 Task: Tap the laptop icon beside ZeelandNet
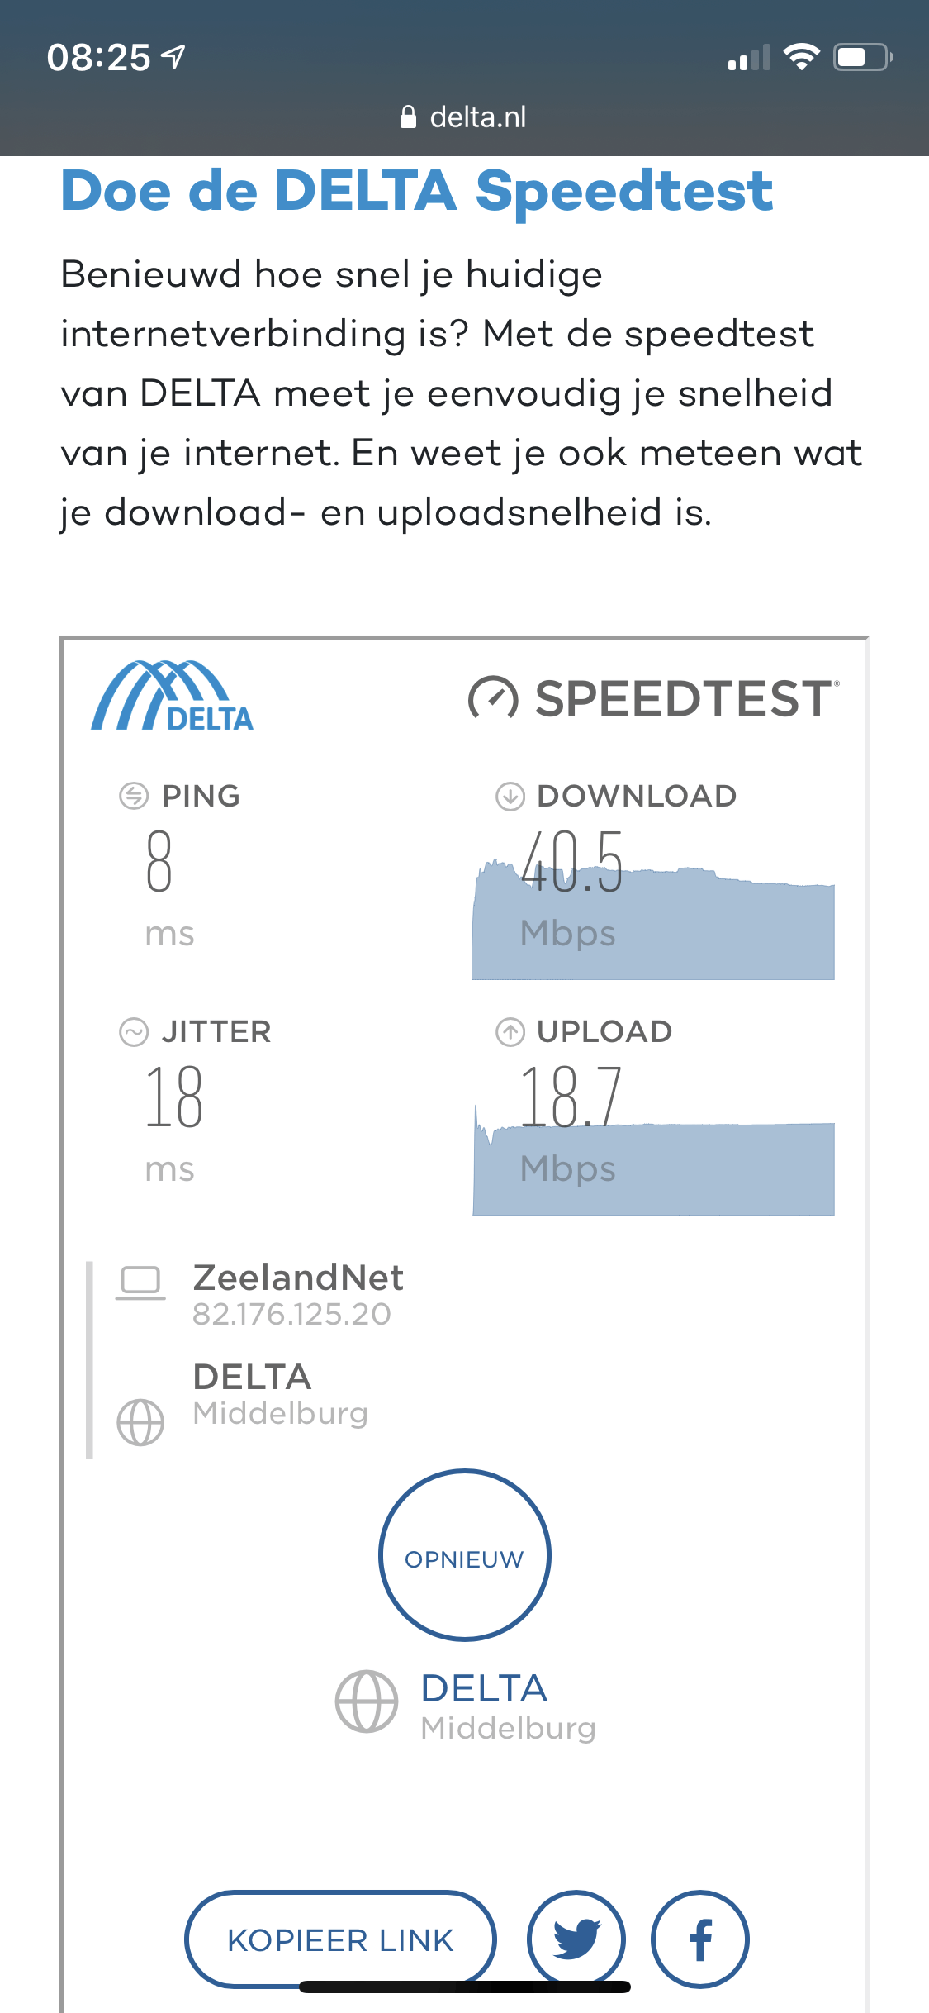pos(140,1283)
